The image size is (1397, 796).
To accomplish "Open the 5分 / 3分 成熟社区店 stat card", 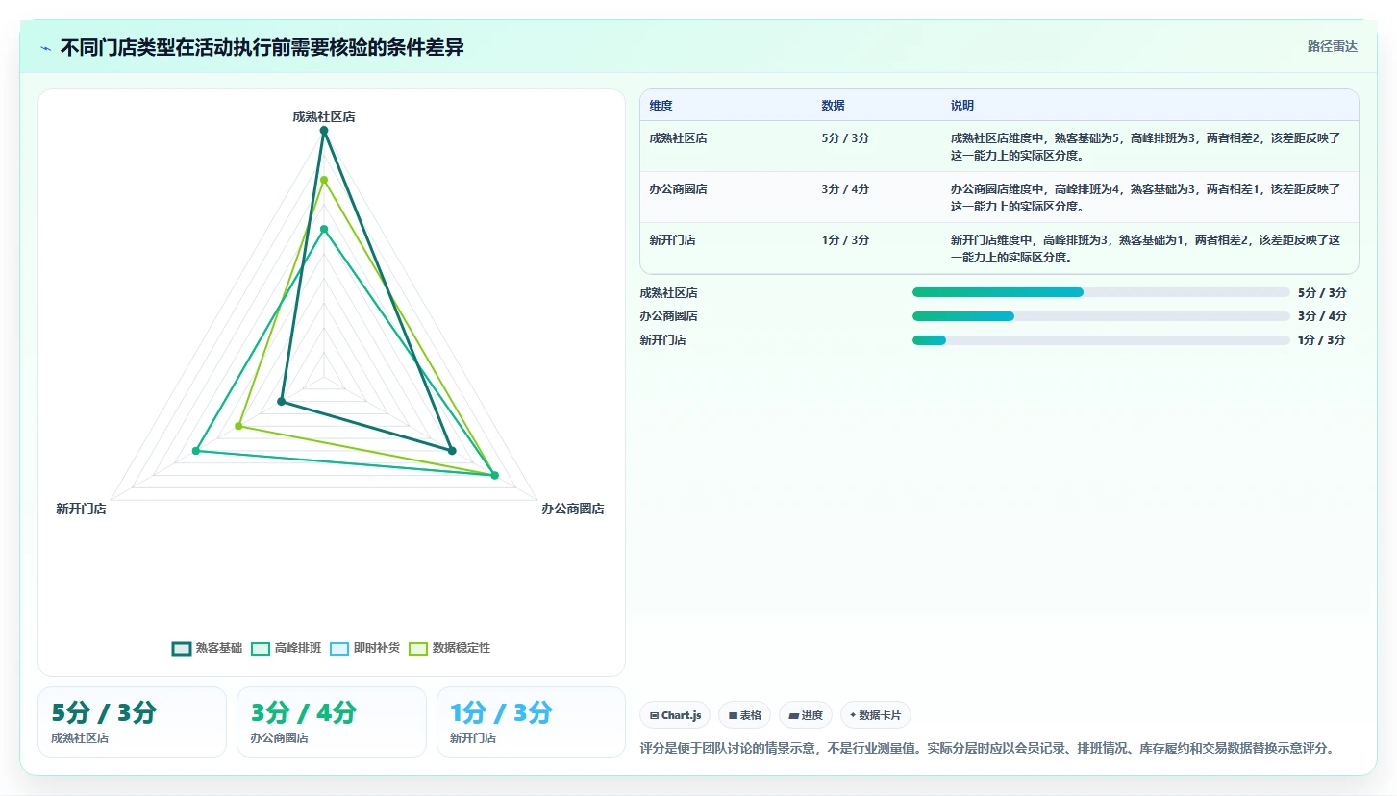I will [x=132, y=722].
